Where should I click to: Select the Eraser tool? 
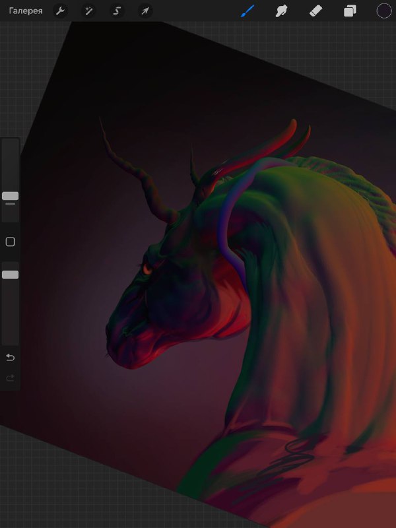point(316,11)
